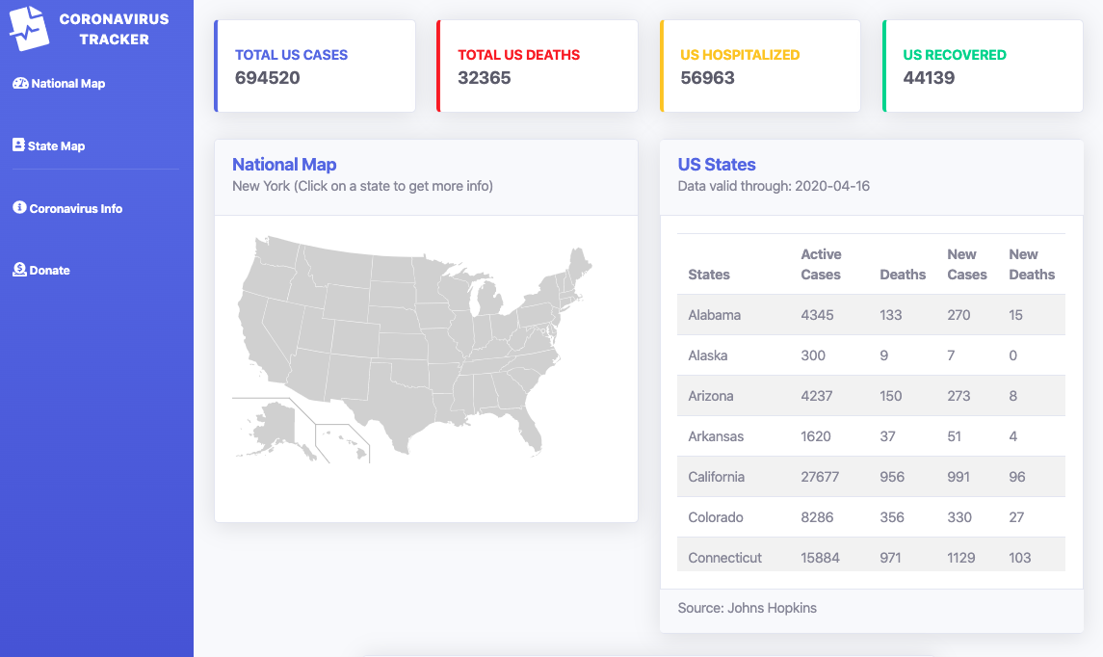Viewport: 1103px width, 657px height.
Task: Open the National Map menu item
Action: pos(59,84)
